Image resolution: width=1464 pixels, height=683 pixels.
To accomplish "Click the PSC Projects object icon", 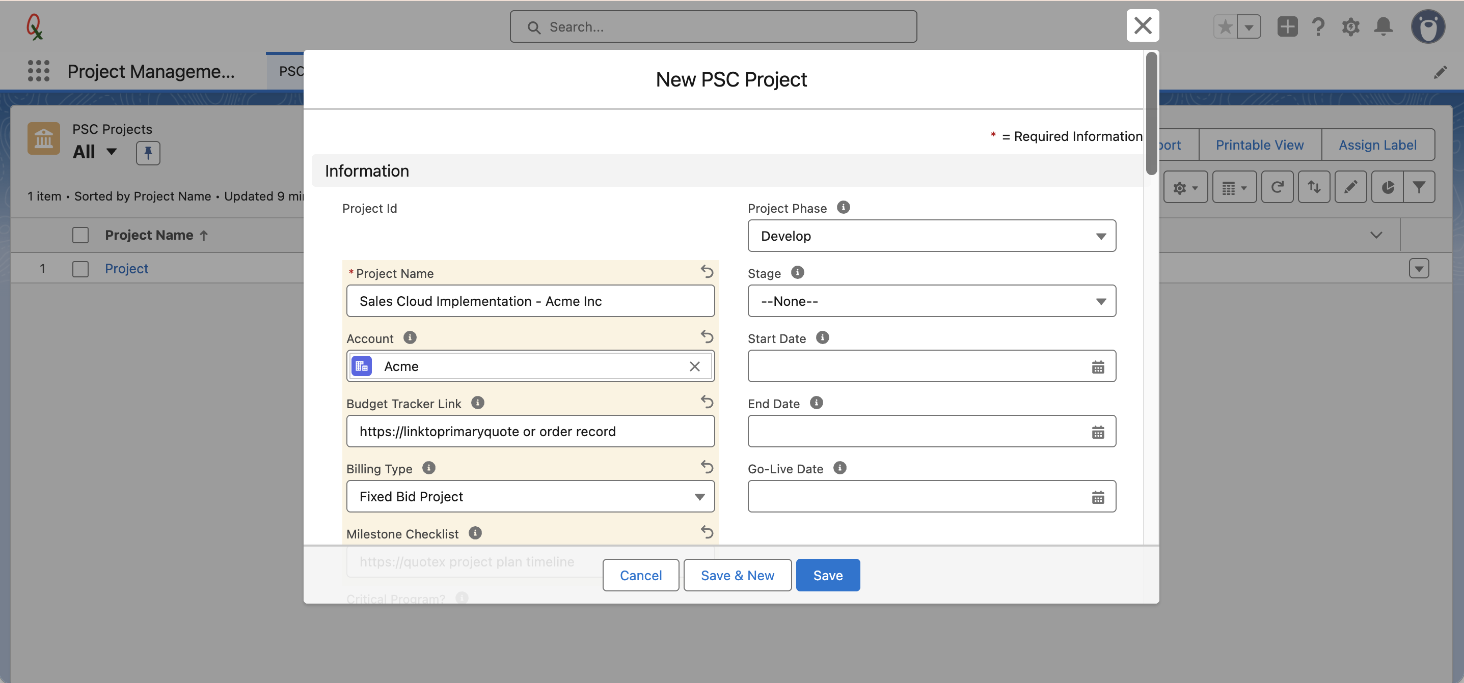I will coord(44,138).
